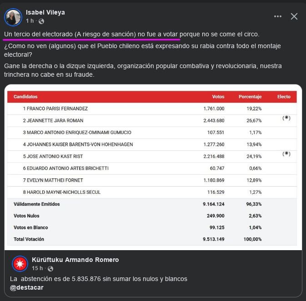306x301 pixels.
Task: Click the "Porcentaje" column header
Action: coord(250,97)
